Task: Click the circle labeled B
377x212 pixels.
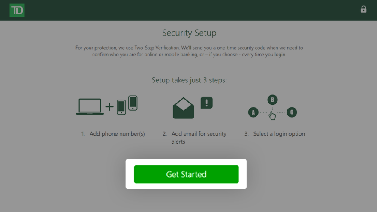Action: coord(272,100)
